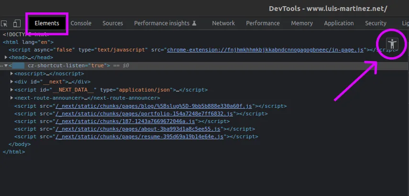Screen dimensions: 409x196
Task: Select the closing </body> tag row
Action: (x=20, y=144)
